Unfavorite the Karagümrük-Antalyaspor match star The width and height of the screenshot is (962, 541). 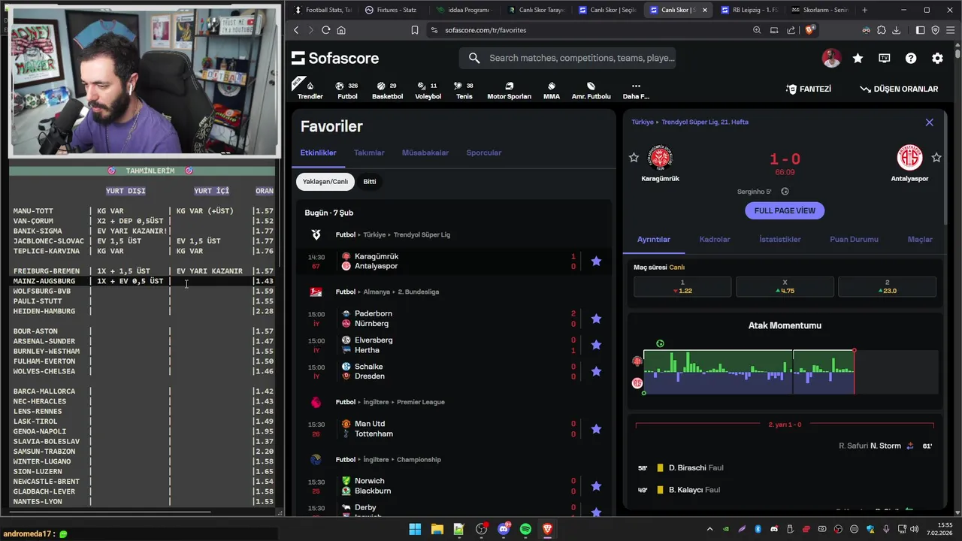(x=596, y=261)
